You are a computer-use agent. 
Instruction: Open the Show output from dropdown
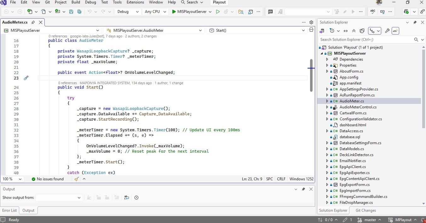coord(59,198)
